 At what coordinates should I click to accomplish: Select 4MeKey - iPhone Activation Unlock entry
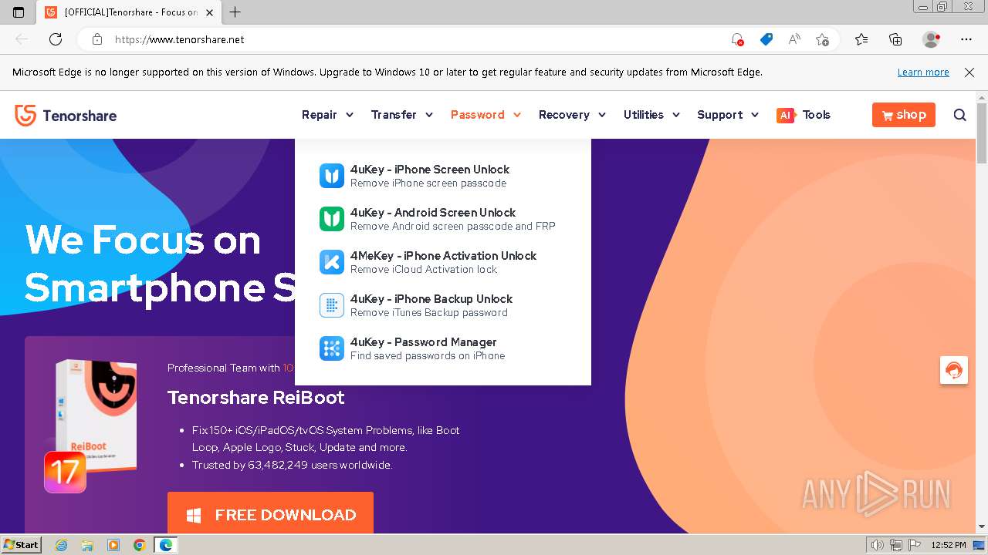443,256
